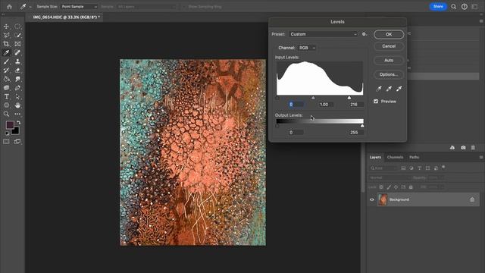This screenshot has width=485, height=273.
Task: Switch to the Paths tab
Action: click(x=415, y=157)
